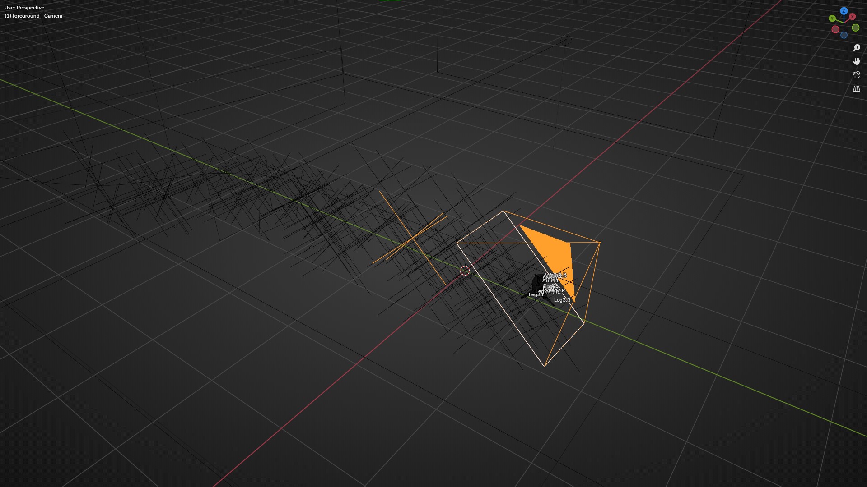
Task: Click the Leg3.R bone label
Action: (562, 300)
